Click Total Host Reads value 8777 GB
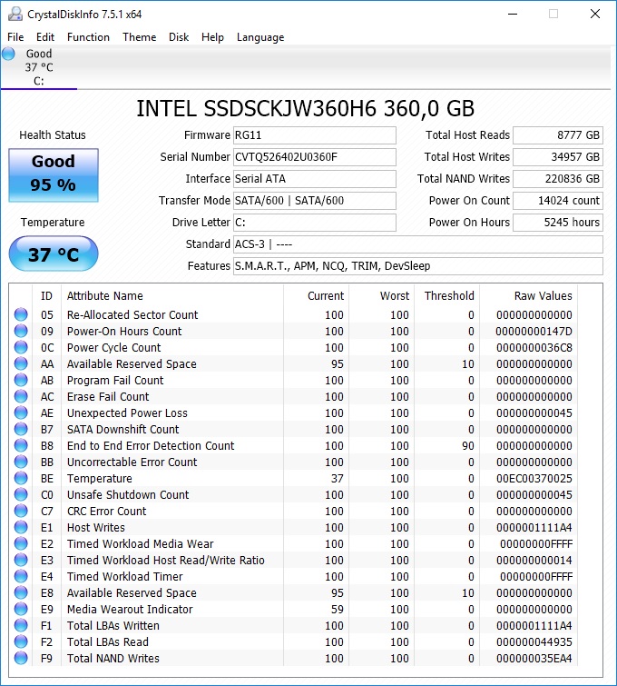 pyautogui.click(x=558, y=135)
